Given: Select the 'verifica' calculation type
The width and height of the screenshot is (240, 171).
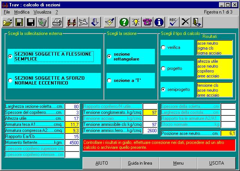Looking at the screenshot, I should coord(163,47).
